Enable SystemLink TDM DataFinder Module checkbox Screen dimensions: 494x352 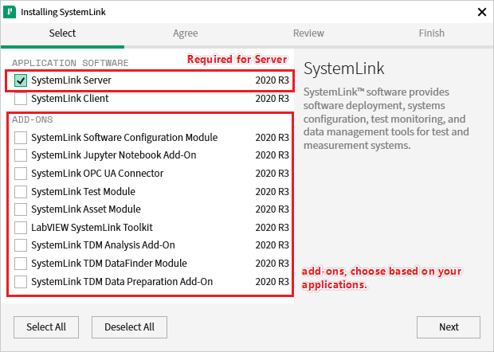click(21, 264)
